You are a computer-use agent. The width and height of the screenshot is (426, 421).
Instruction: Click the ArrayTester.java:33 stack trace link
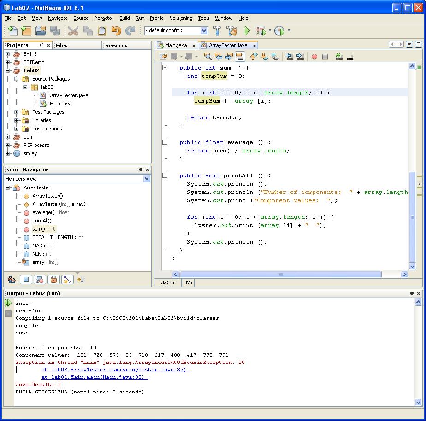click(x=116, y=370)
